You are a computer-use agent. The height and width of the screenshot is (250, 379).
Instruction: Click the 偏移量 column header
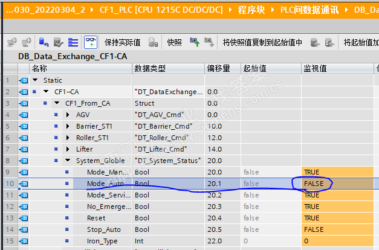point(222,69)
